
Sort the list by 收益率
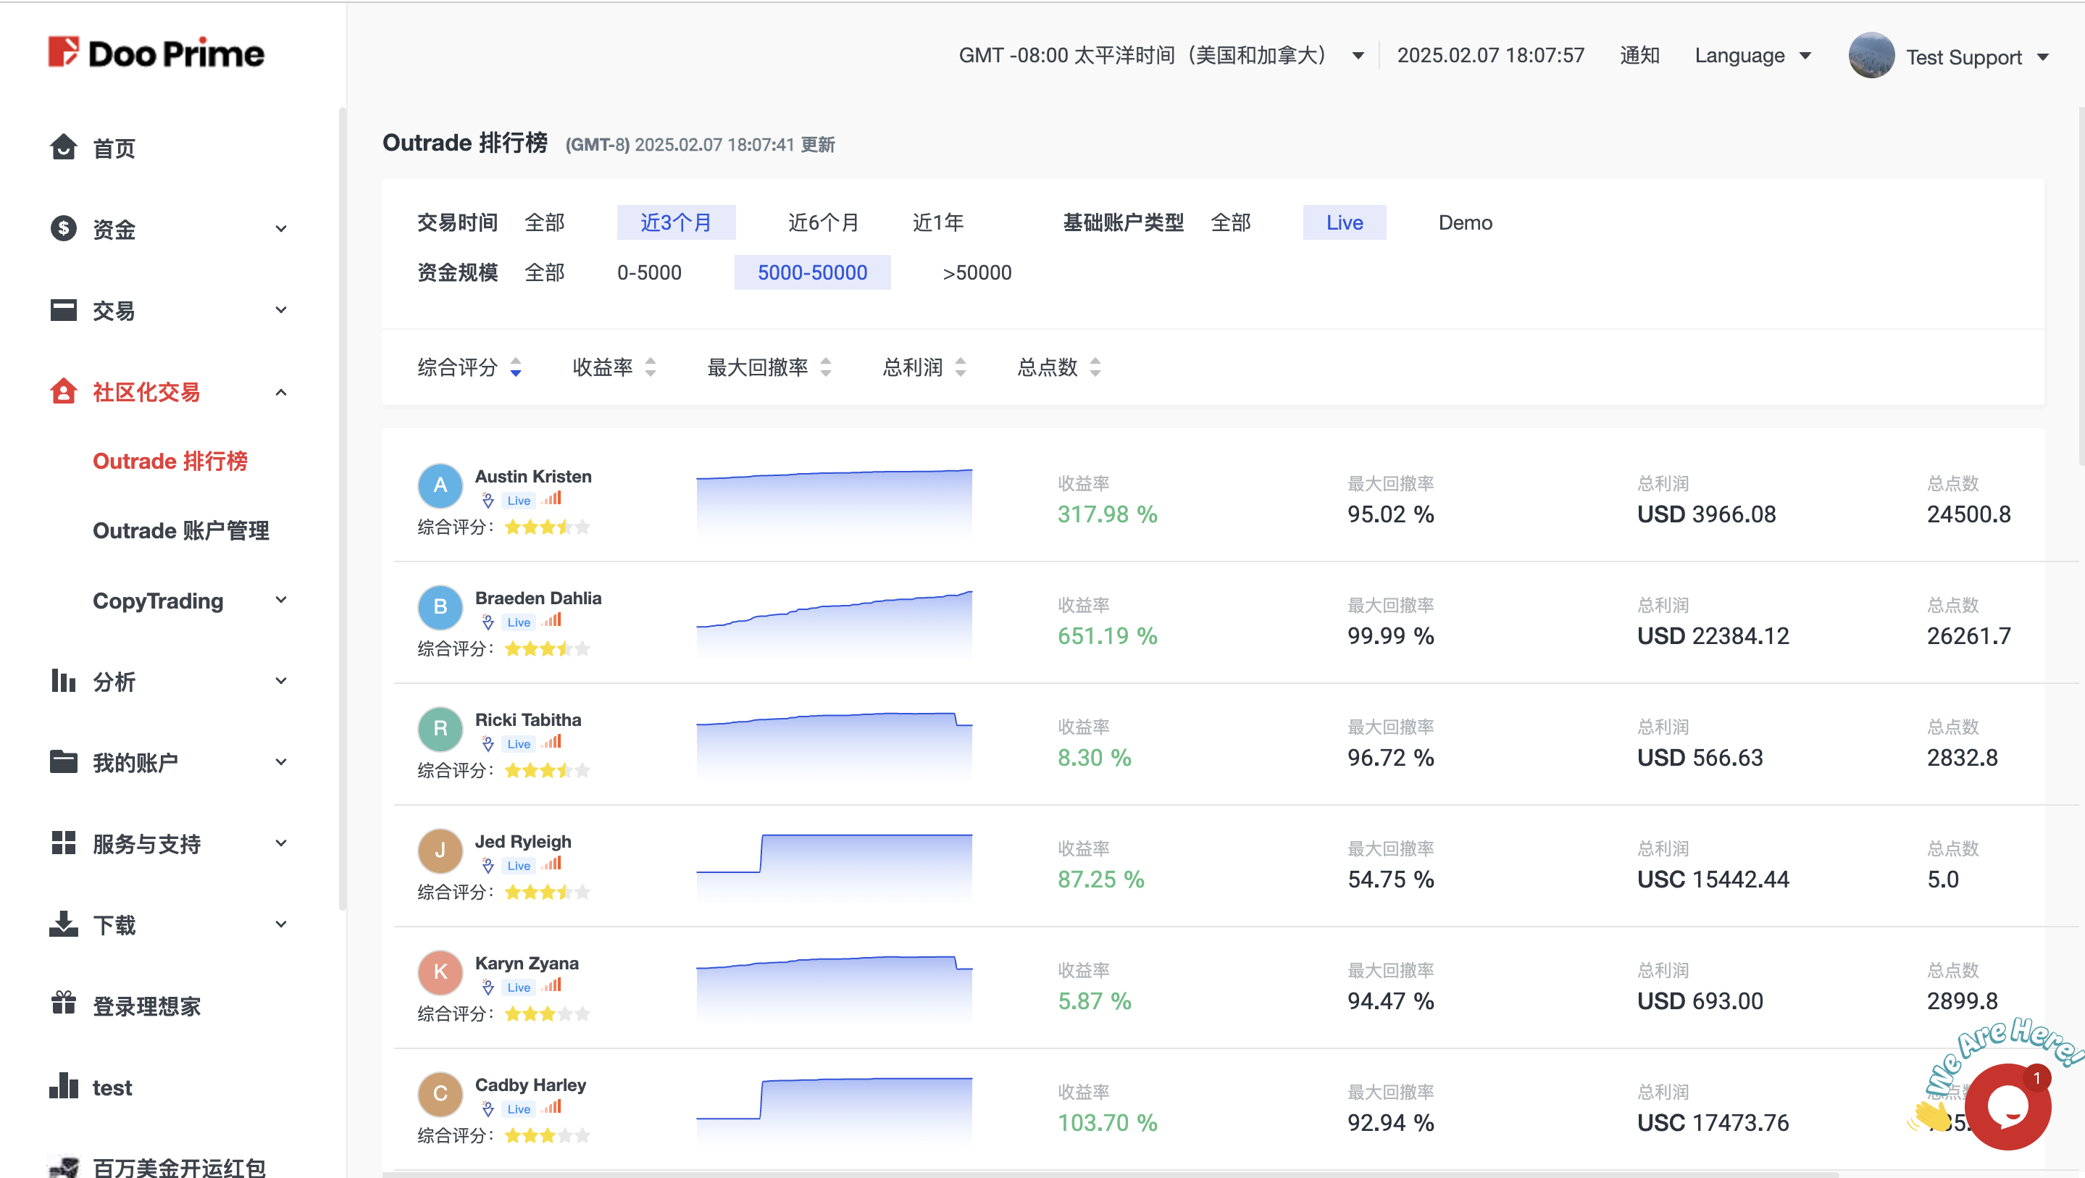coord(603,367)
